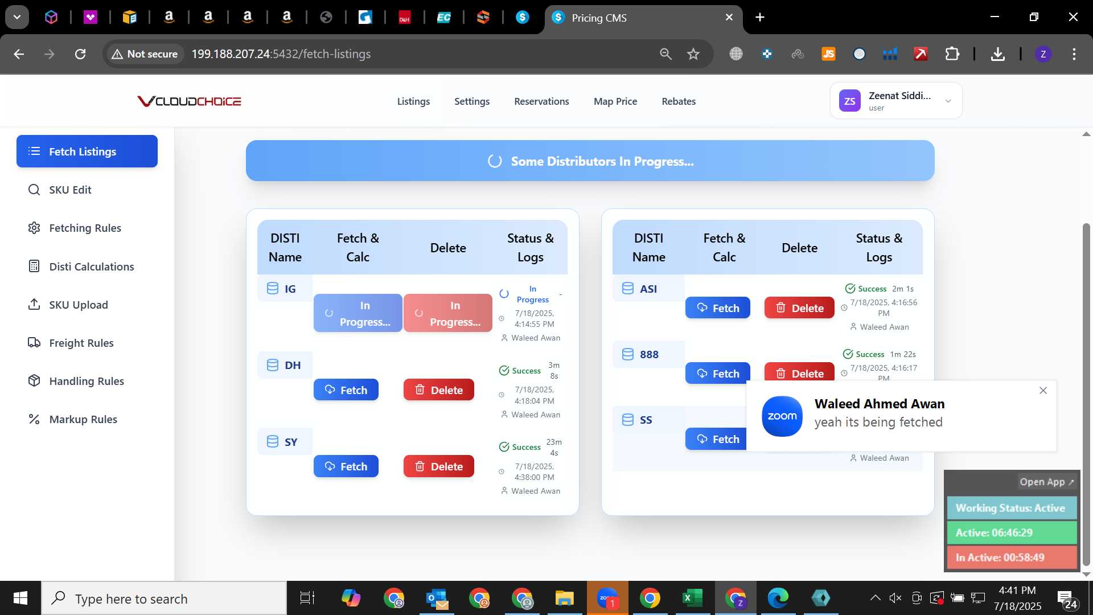Click Delete button for DH distributor
Screen dimensions: 1093x615
coord(438,389)
